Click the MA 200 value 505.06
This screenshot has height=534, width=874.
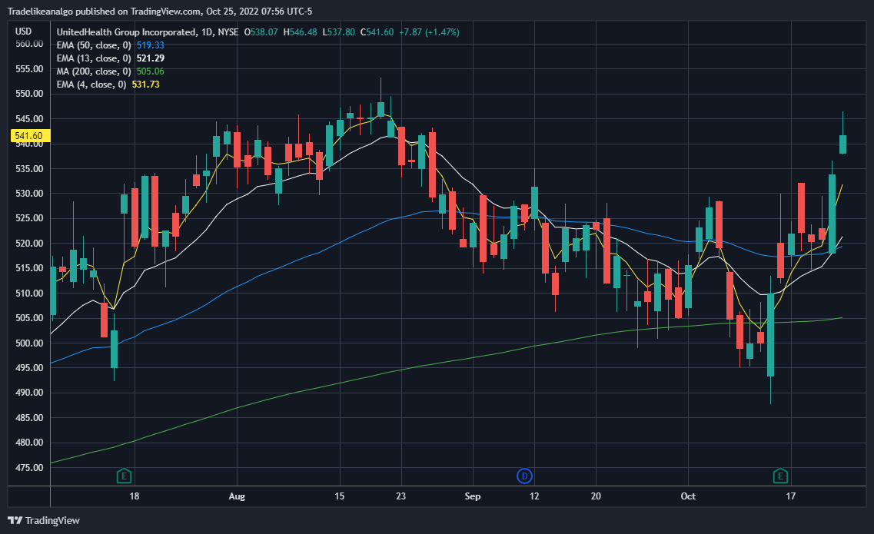(x=151, y=71)
